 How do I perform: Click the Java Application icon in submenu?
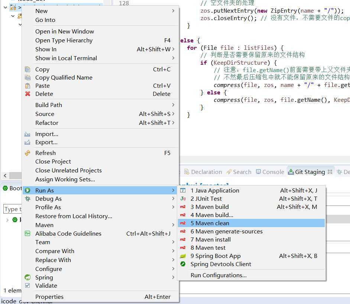click(x=183, y=190)
